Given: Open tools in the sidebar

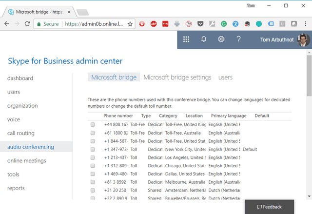Looking at the screenshot, I should (x=13, y=174).
